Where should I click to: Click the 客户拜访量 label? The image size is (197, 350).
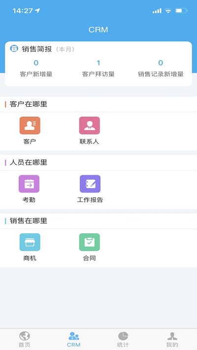98,74
